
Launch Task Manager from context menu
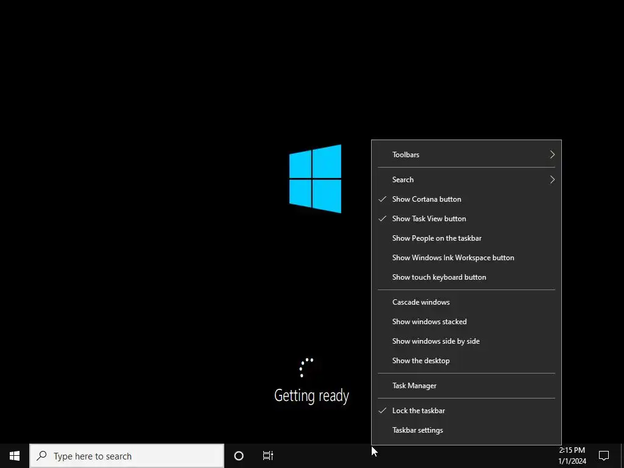click(x=466, y=386)
